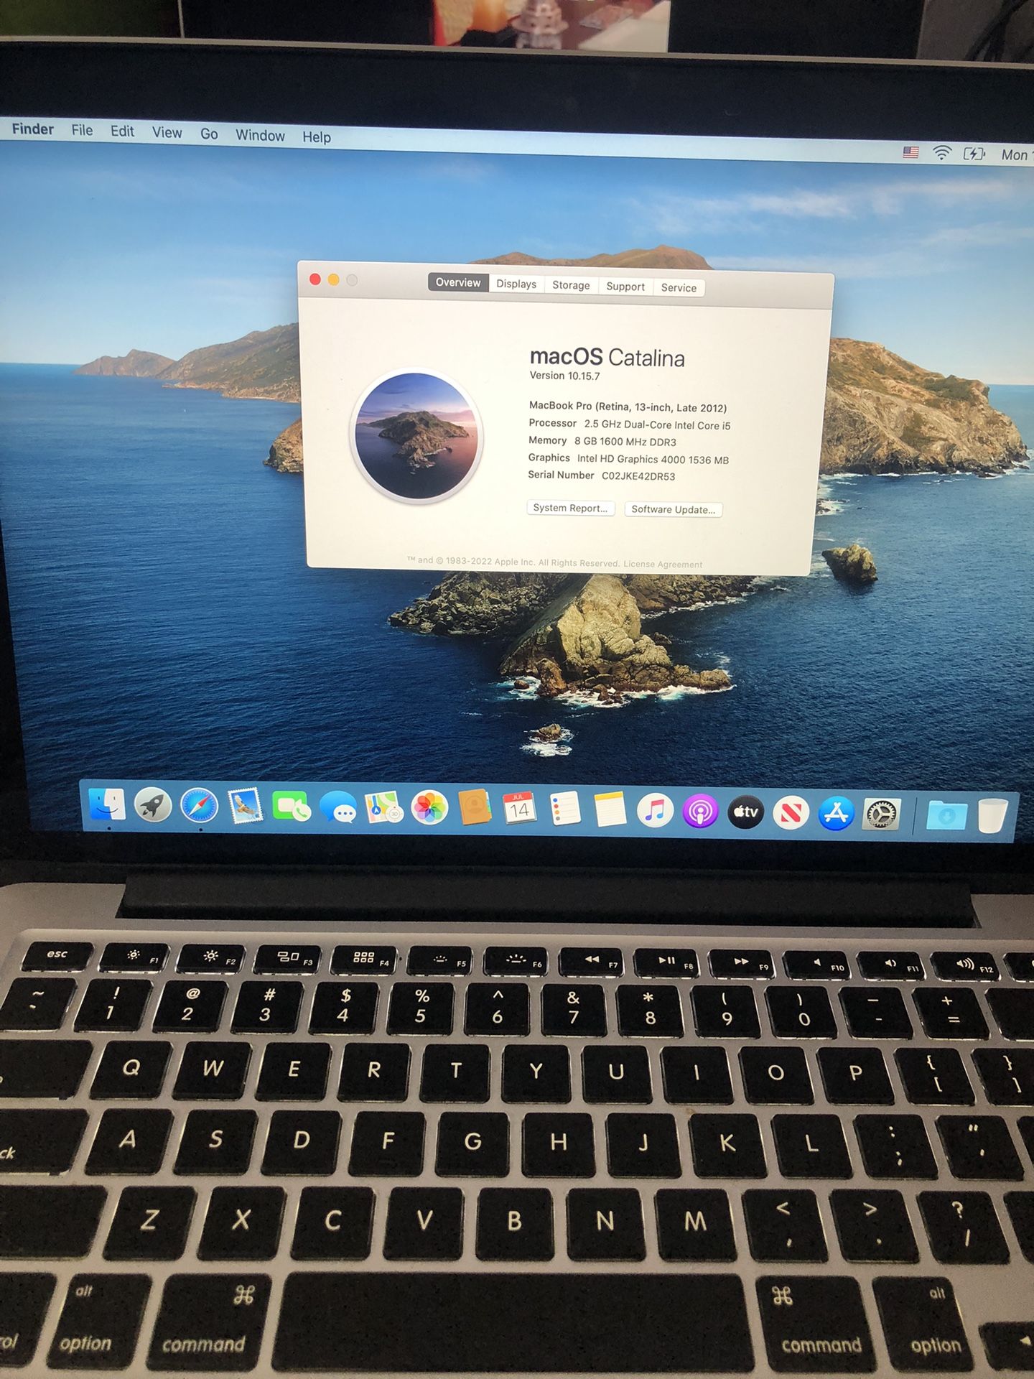Click the 8 GB 1600 MHz DDR3 memory text
The height and width of the screenshot is (1379, 1034).
pyautogui.click(x=625, y=442)
